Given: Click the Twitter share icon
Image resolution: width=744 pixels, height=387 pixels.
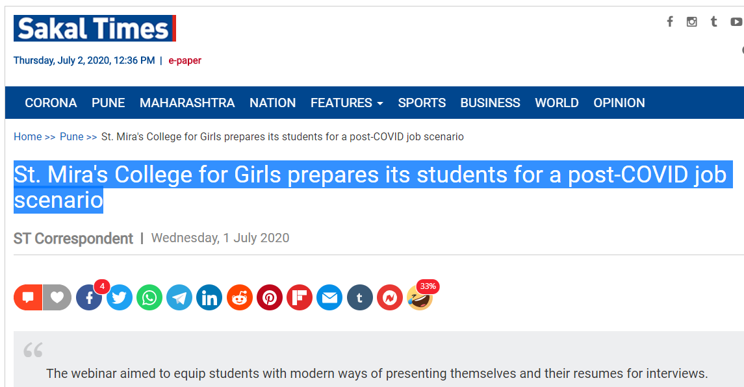Looking at the screenshot, I should coord(120,298).
